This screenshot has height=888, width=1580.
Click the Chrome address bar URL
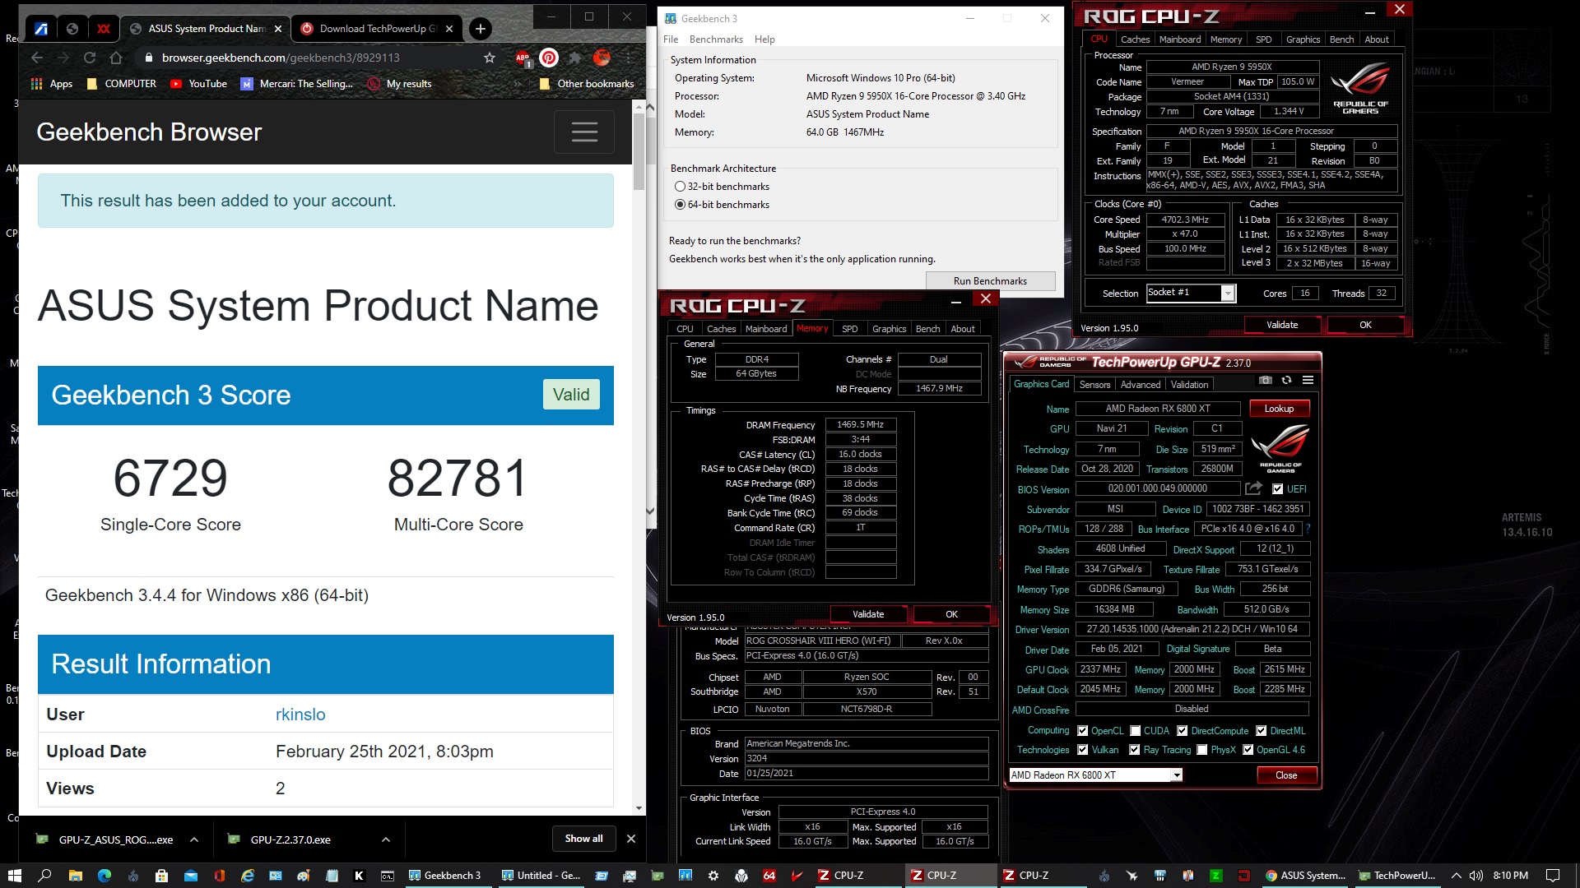281,58
